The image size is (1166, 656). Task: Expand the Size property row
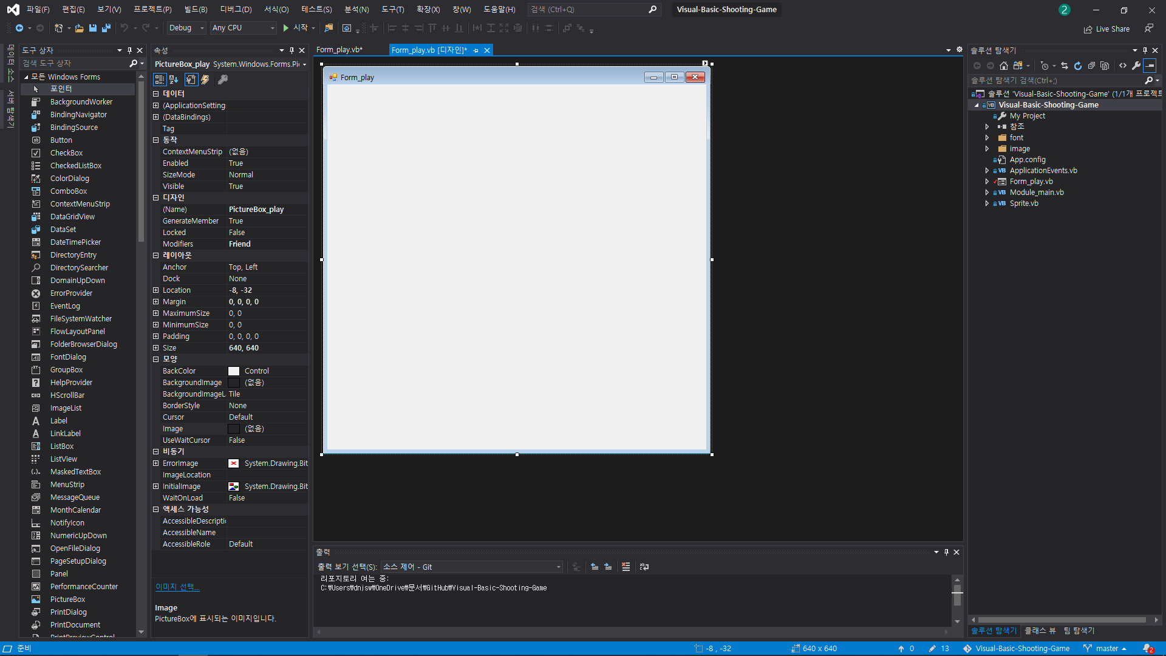pos(156,348)
